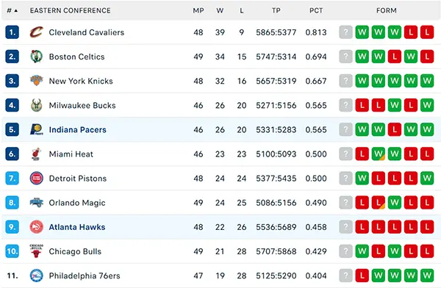Click the Chicago Bulls logo
Screen dimensions: 441x288
37,251
